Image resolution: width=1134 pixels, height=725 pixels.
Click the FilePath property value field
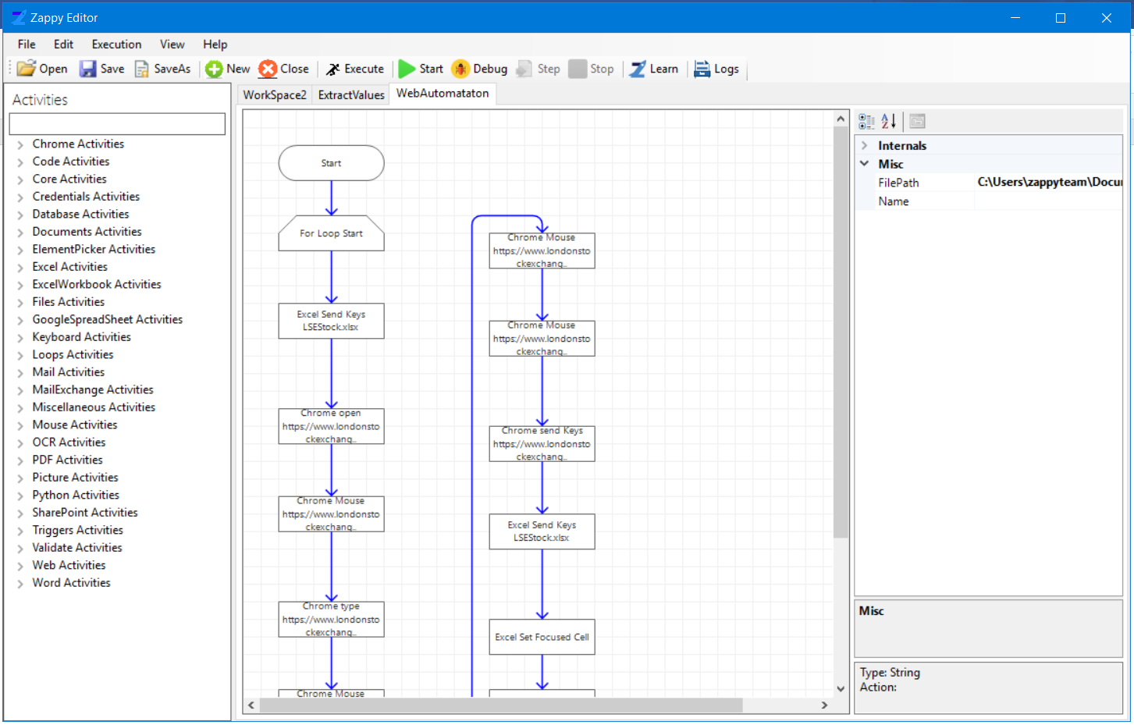[x=1049, y=182]
